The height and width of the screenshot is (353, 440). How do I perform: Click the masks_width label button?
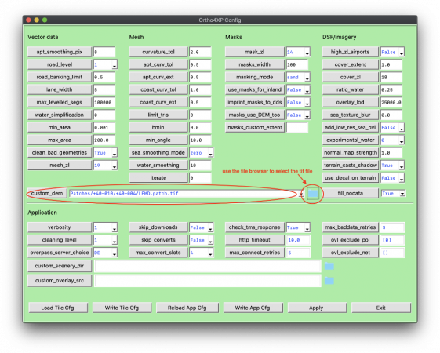[255, 64]
